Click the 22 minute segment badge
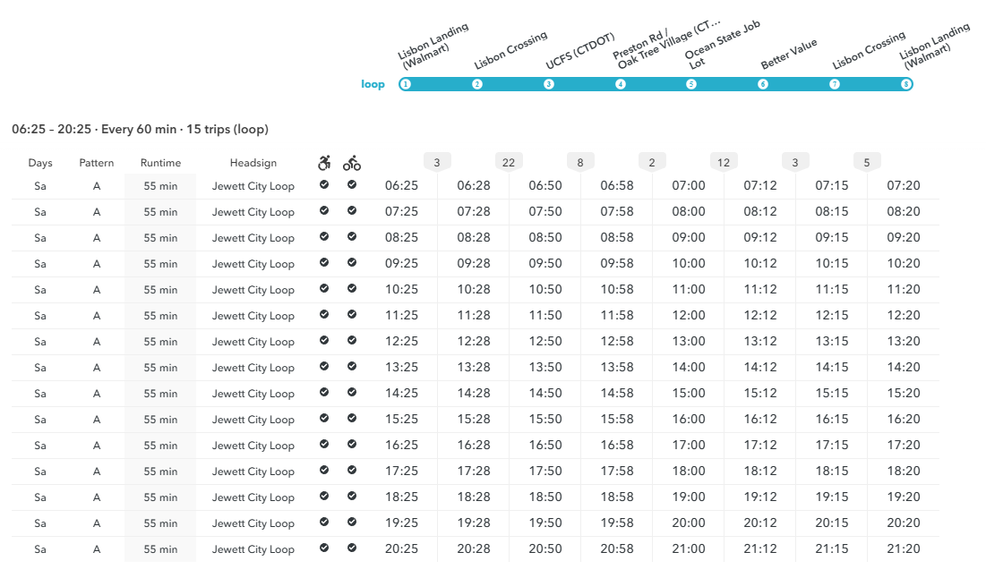This screenshot has width=986, height=578. [509, 163]
